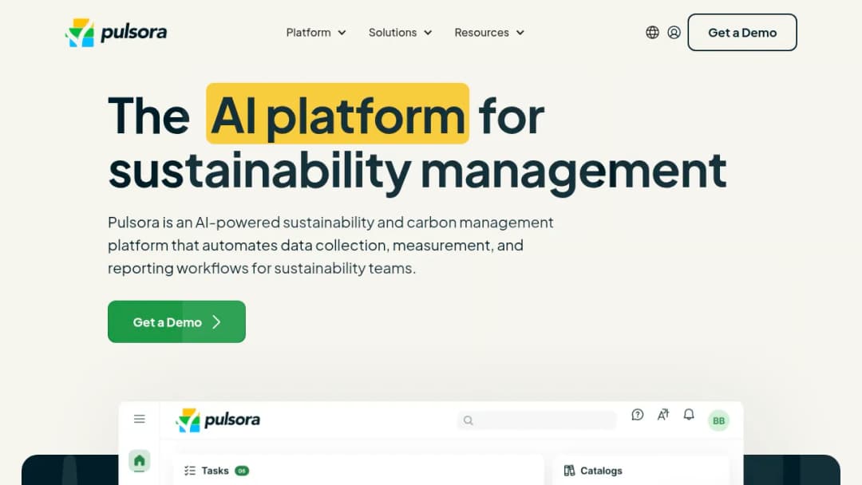The width and height of the screenshot is (862, 485).
Task: Expand the Solutions dropdown menu
Action: (x=400, y=33)
